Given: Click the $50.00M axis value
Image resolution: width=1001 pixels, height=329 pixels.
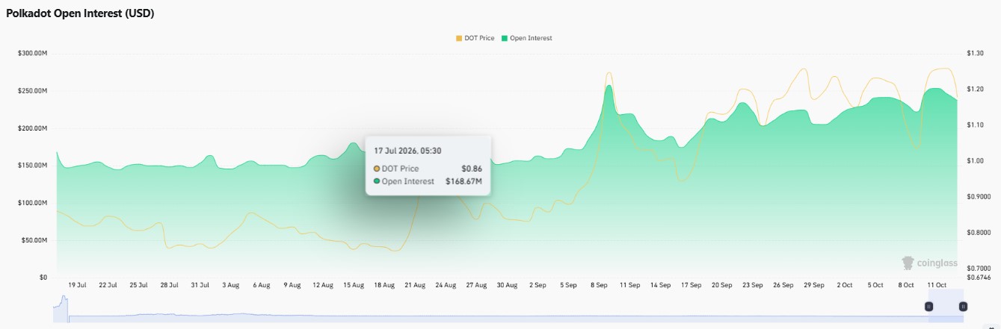Looking at the screenshot, I should (34, 240).
